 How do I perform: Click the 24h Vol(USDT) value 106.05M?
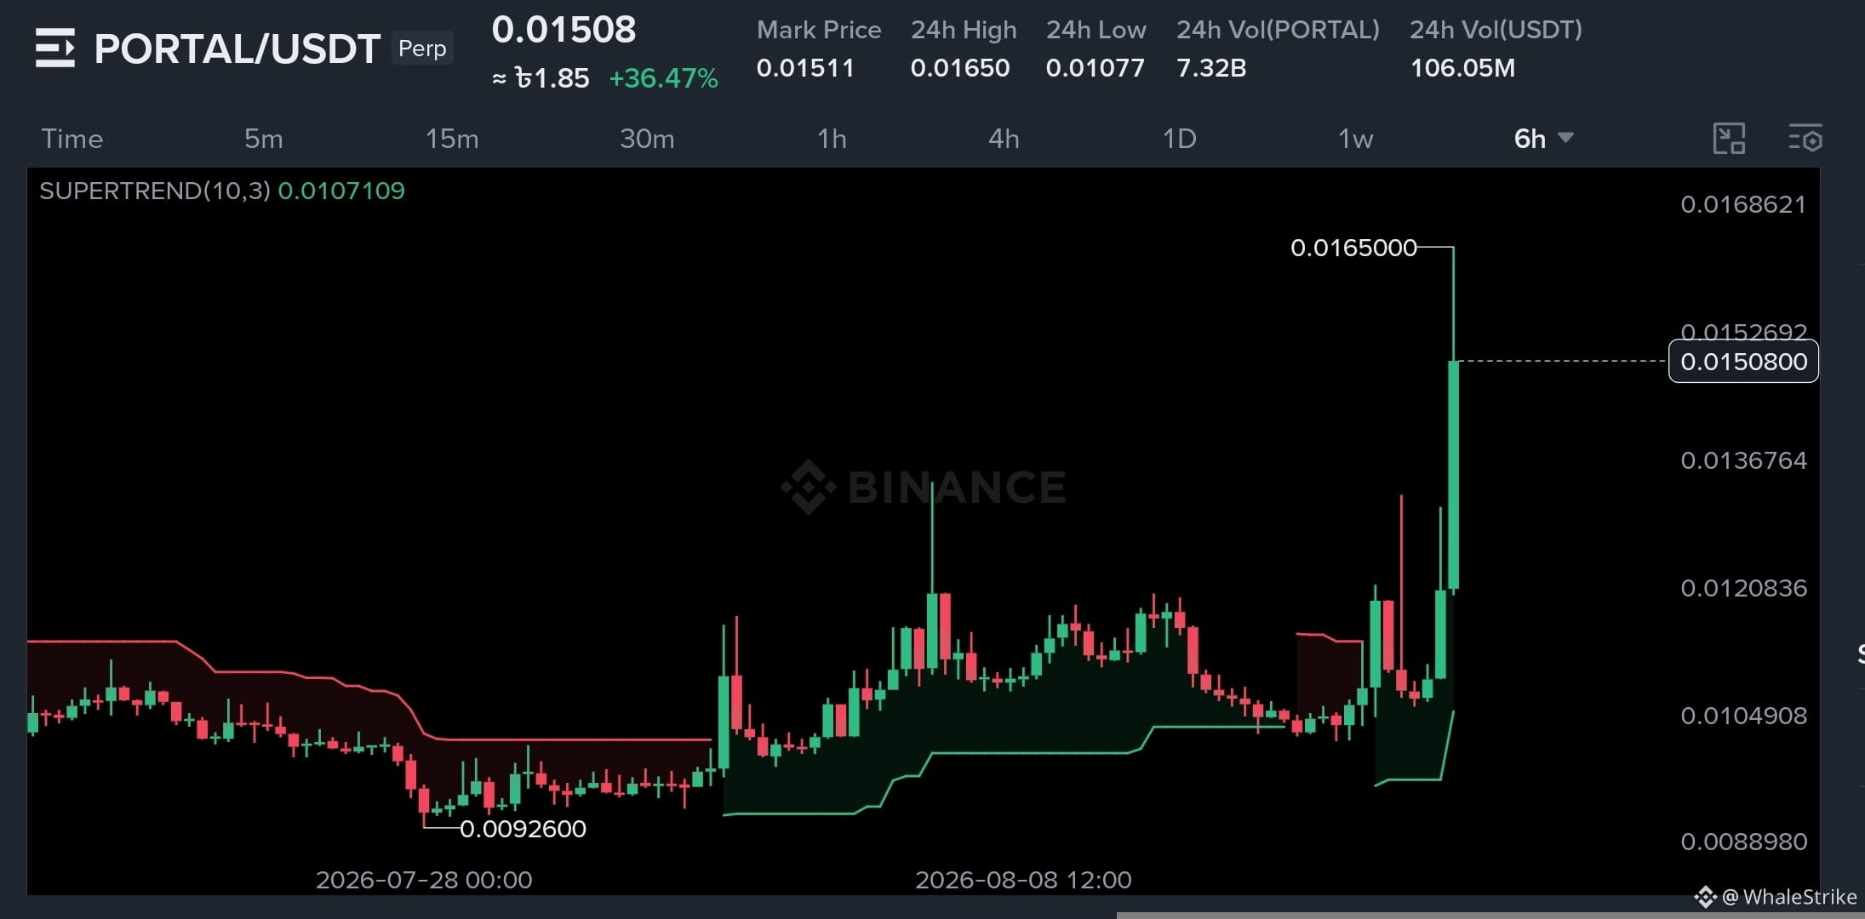(x=1462, y=68)
